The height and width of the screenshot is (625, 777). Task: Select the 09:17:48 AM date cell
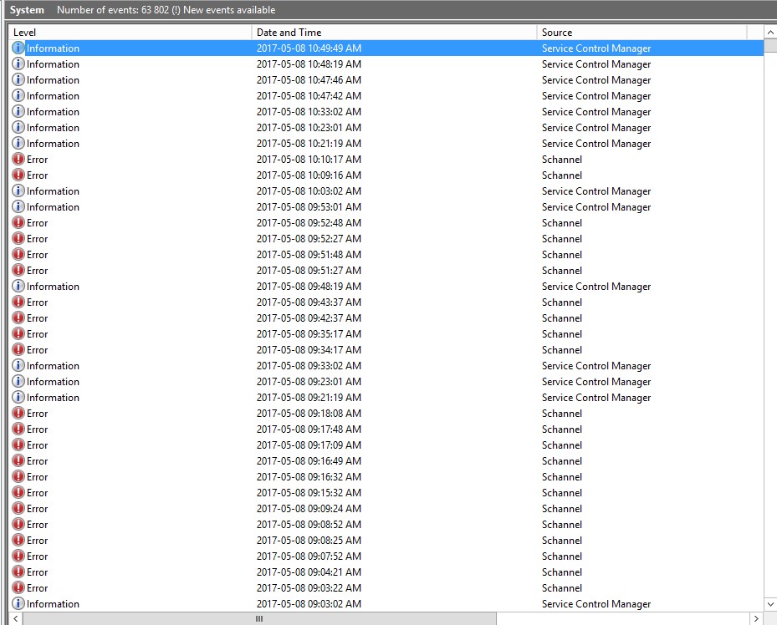click(309, 429)
